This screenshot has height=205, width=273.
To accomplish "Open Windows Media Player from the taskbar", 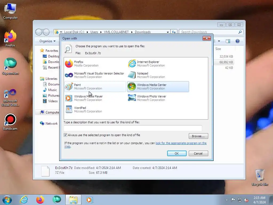I will tap(90, 200).
